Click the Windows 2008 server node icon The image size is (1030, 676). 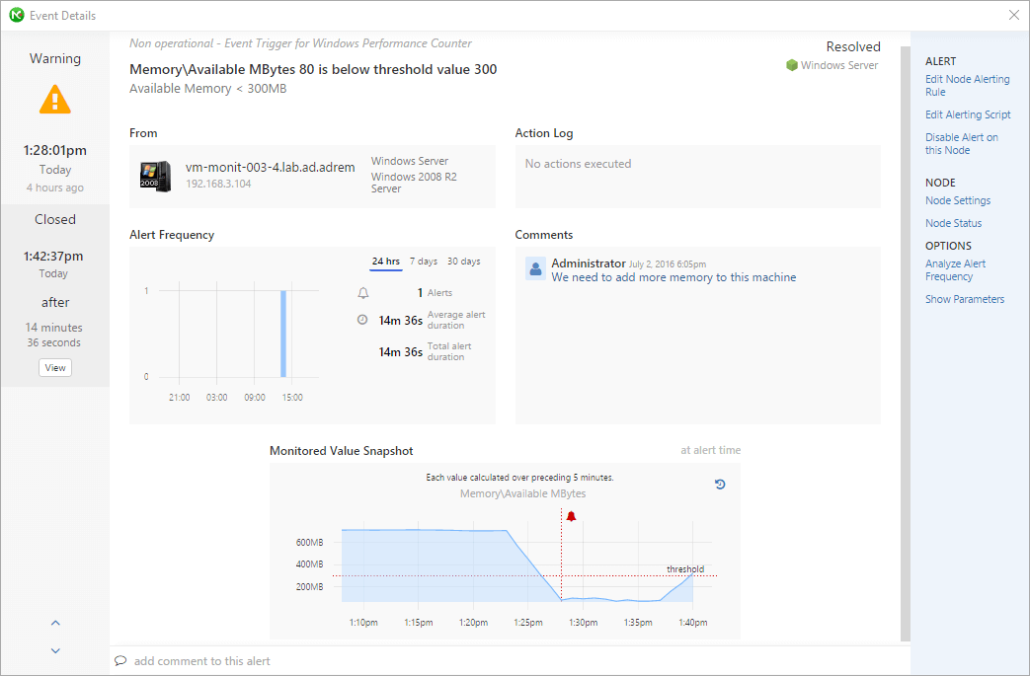[156, 176]
